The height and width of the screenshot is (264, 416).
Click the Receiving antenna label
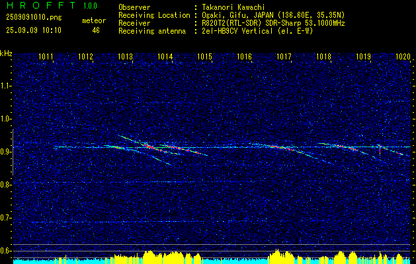click(x=152, y=31)
